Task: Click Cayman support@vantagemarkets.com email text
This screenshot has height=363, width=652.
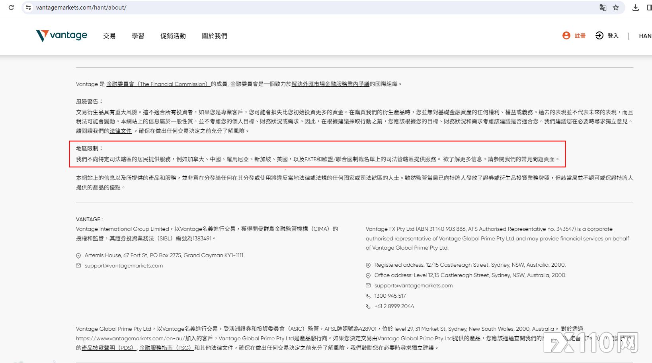Action: (124, 265)
